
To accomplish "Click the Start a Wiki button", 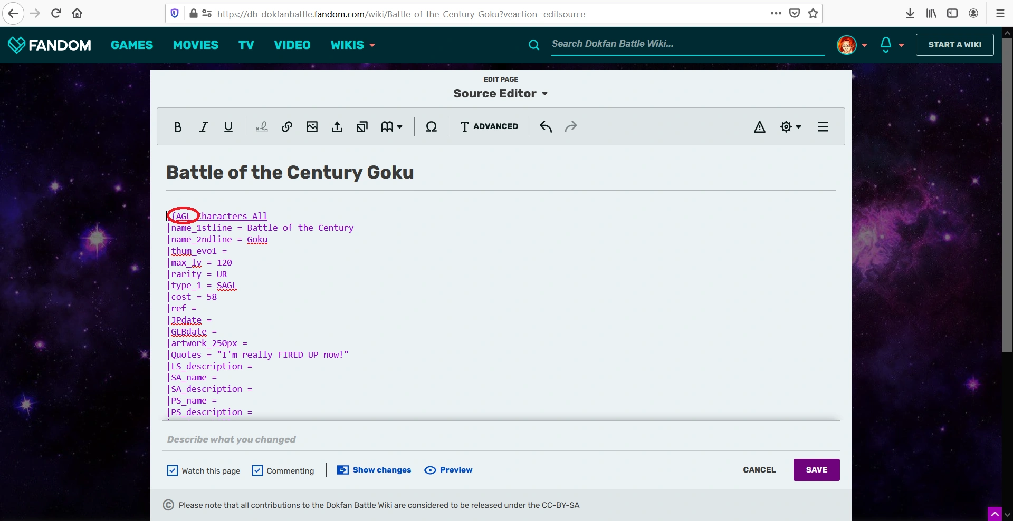I will click(x=954, y=45).
